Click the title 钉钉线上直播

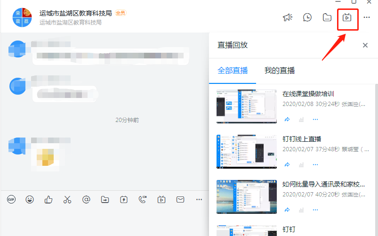pyautogui.click(x=302, y=139)
